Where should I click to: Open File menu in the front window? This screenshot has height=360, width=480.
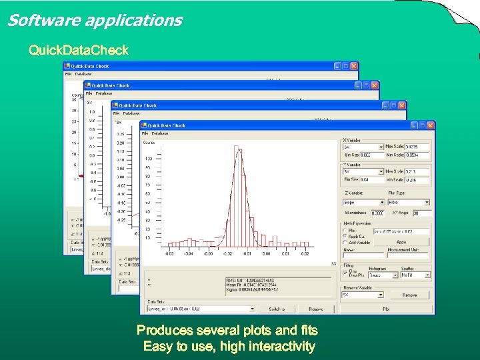pos(145,133)
